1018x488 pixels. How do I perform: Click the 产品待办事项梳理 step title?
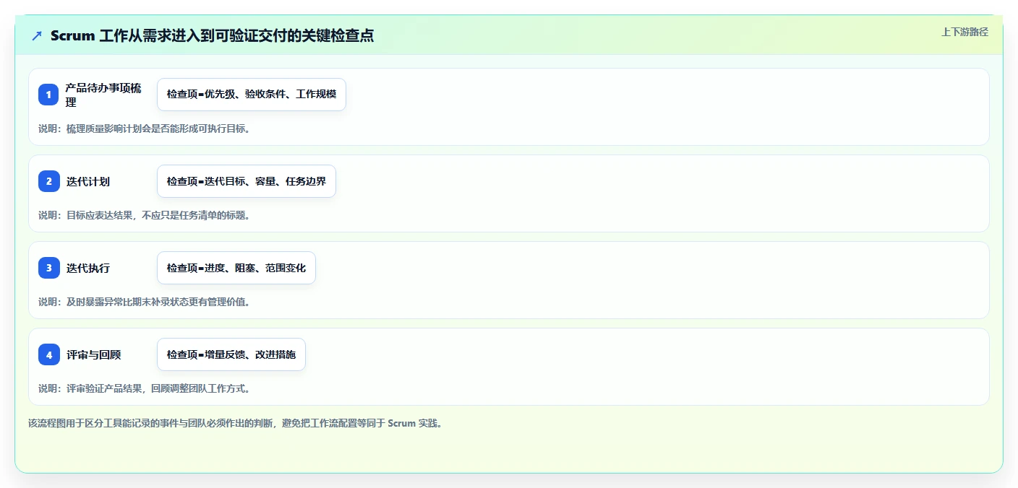103,95
